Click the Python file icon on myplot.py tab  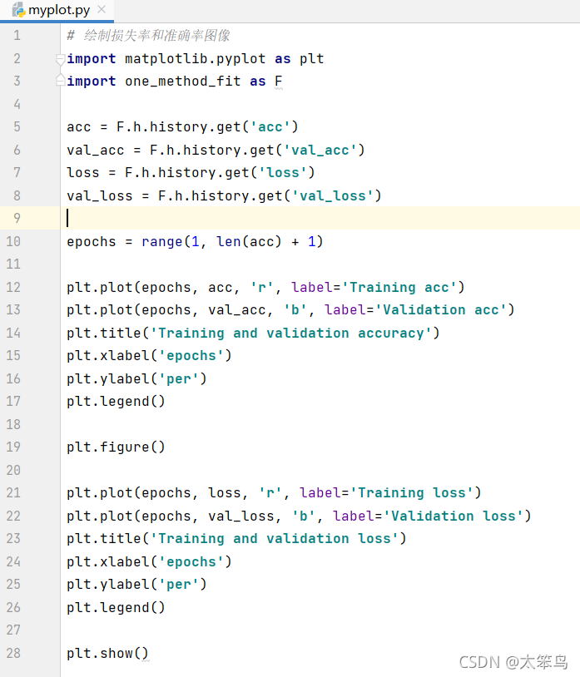pos(18,9)
